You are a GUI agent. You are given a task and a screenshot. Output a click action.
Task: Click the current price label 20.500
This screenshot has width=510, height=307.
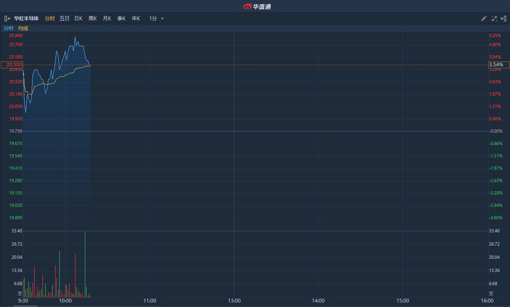click(12, 65)
